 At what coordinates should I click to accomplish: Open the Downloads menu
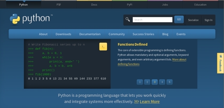tap(63, 34)
